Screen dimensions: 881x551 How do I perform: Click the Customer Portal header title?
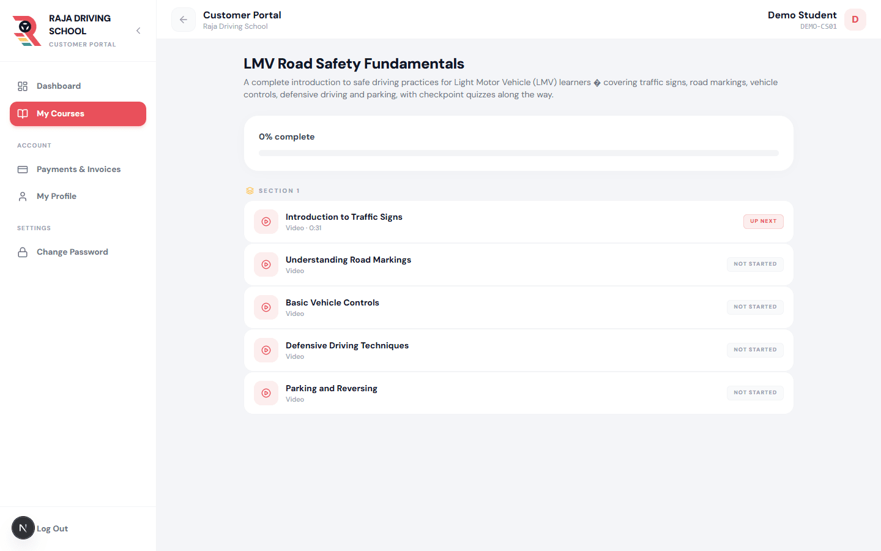242,15
